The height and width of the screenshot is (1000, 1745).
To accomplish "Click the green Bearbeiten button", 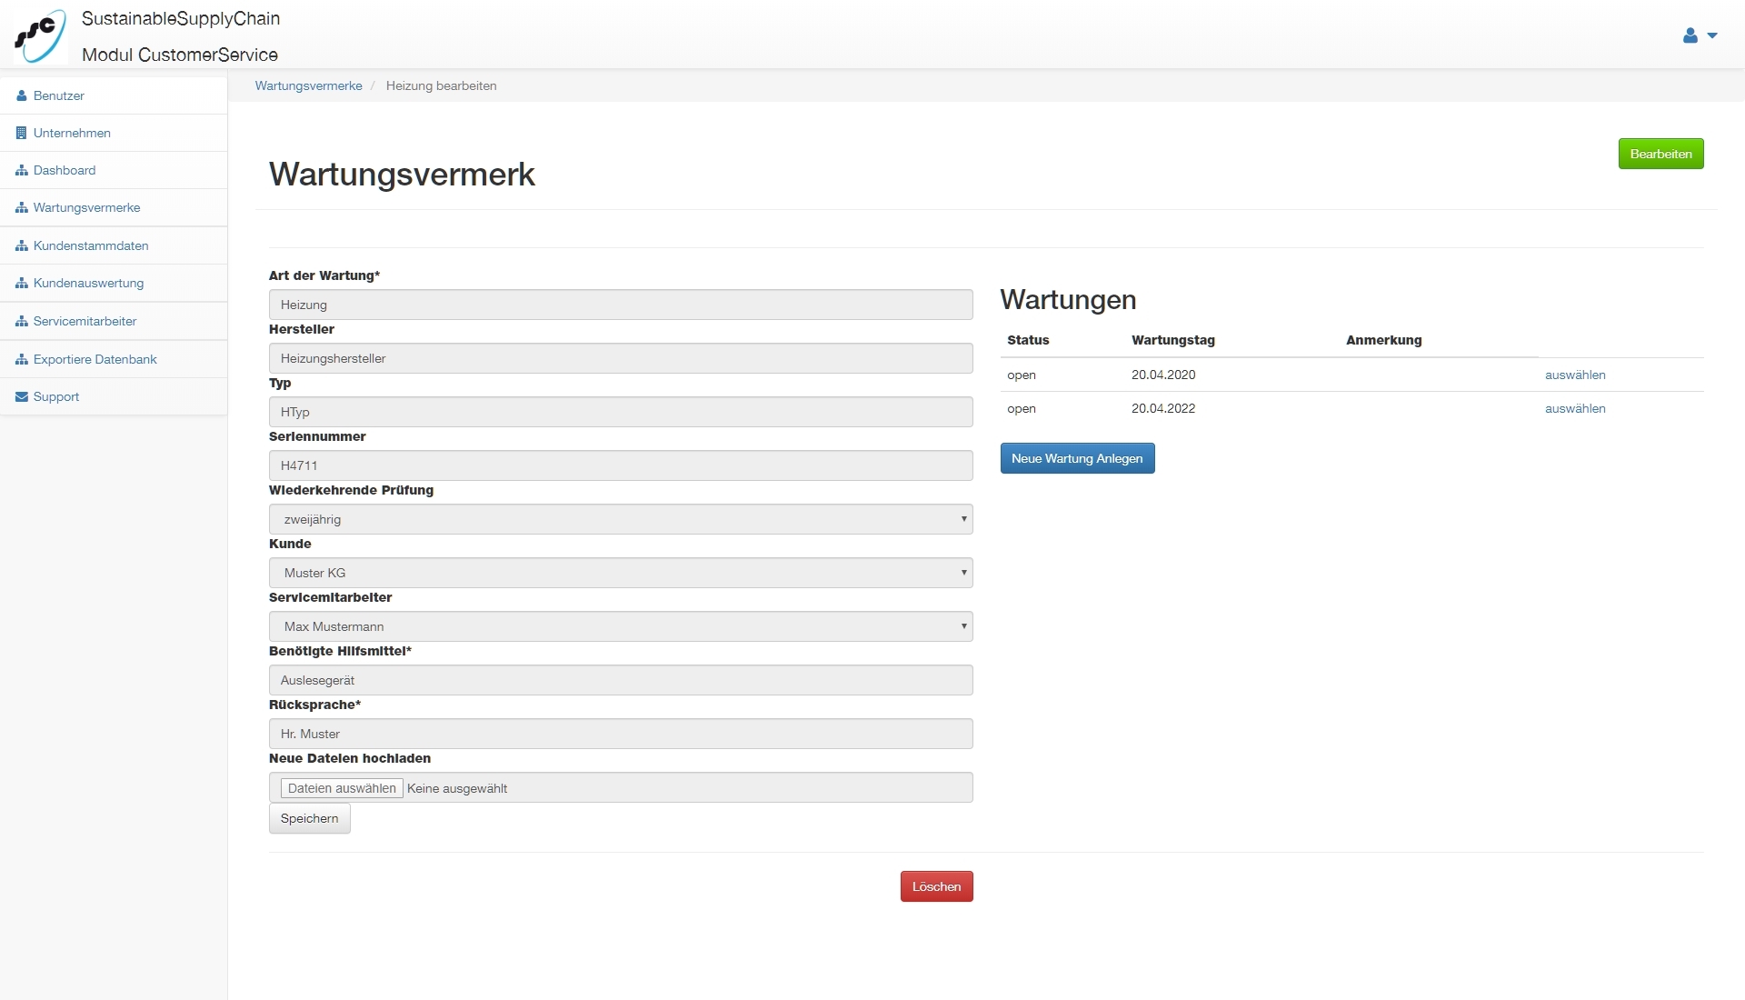I will 1660,154.
